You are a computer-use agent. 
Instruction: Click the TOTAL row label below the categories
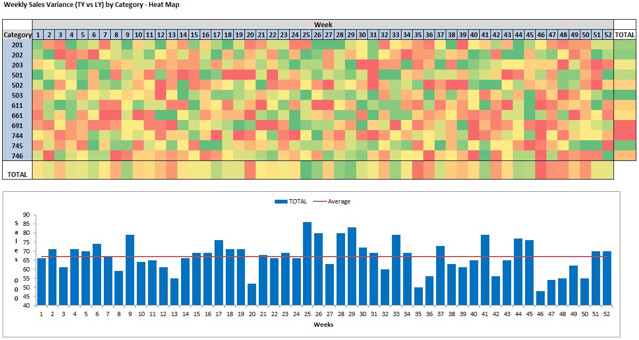17,174
